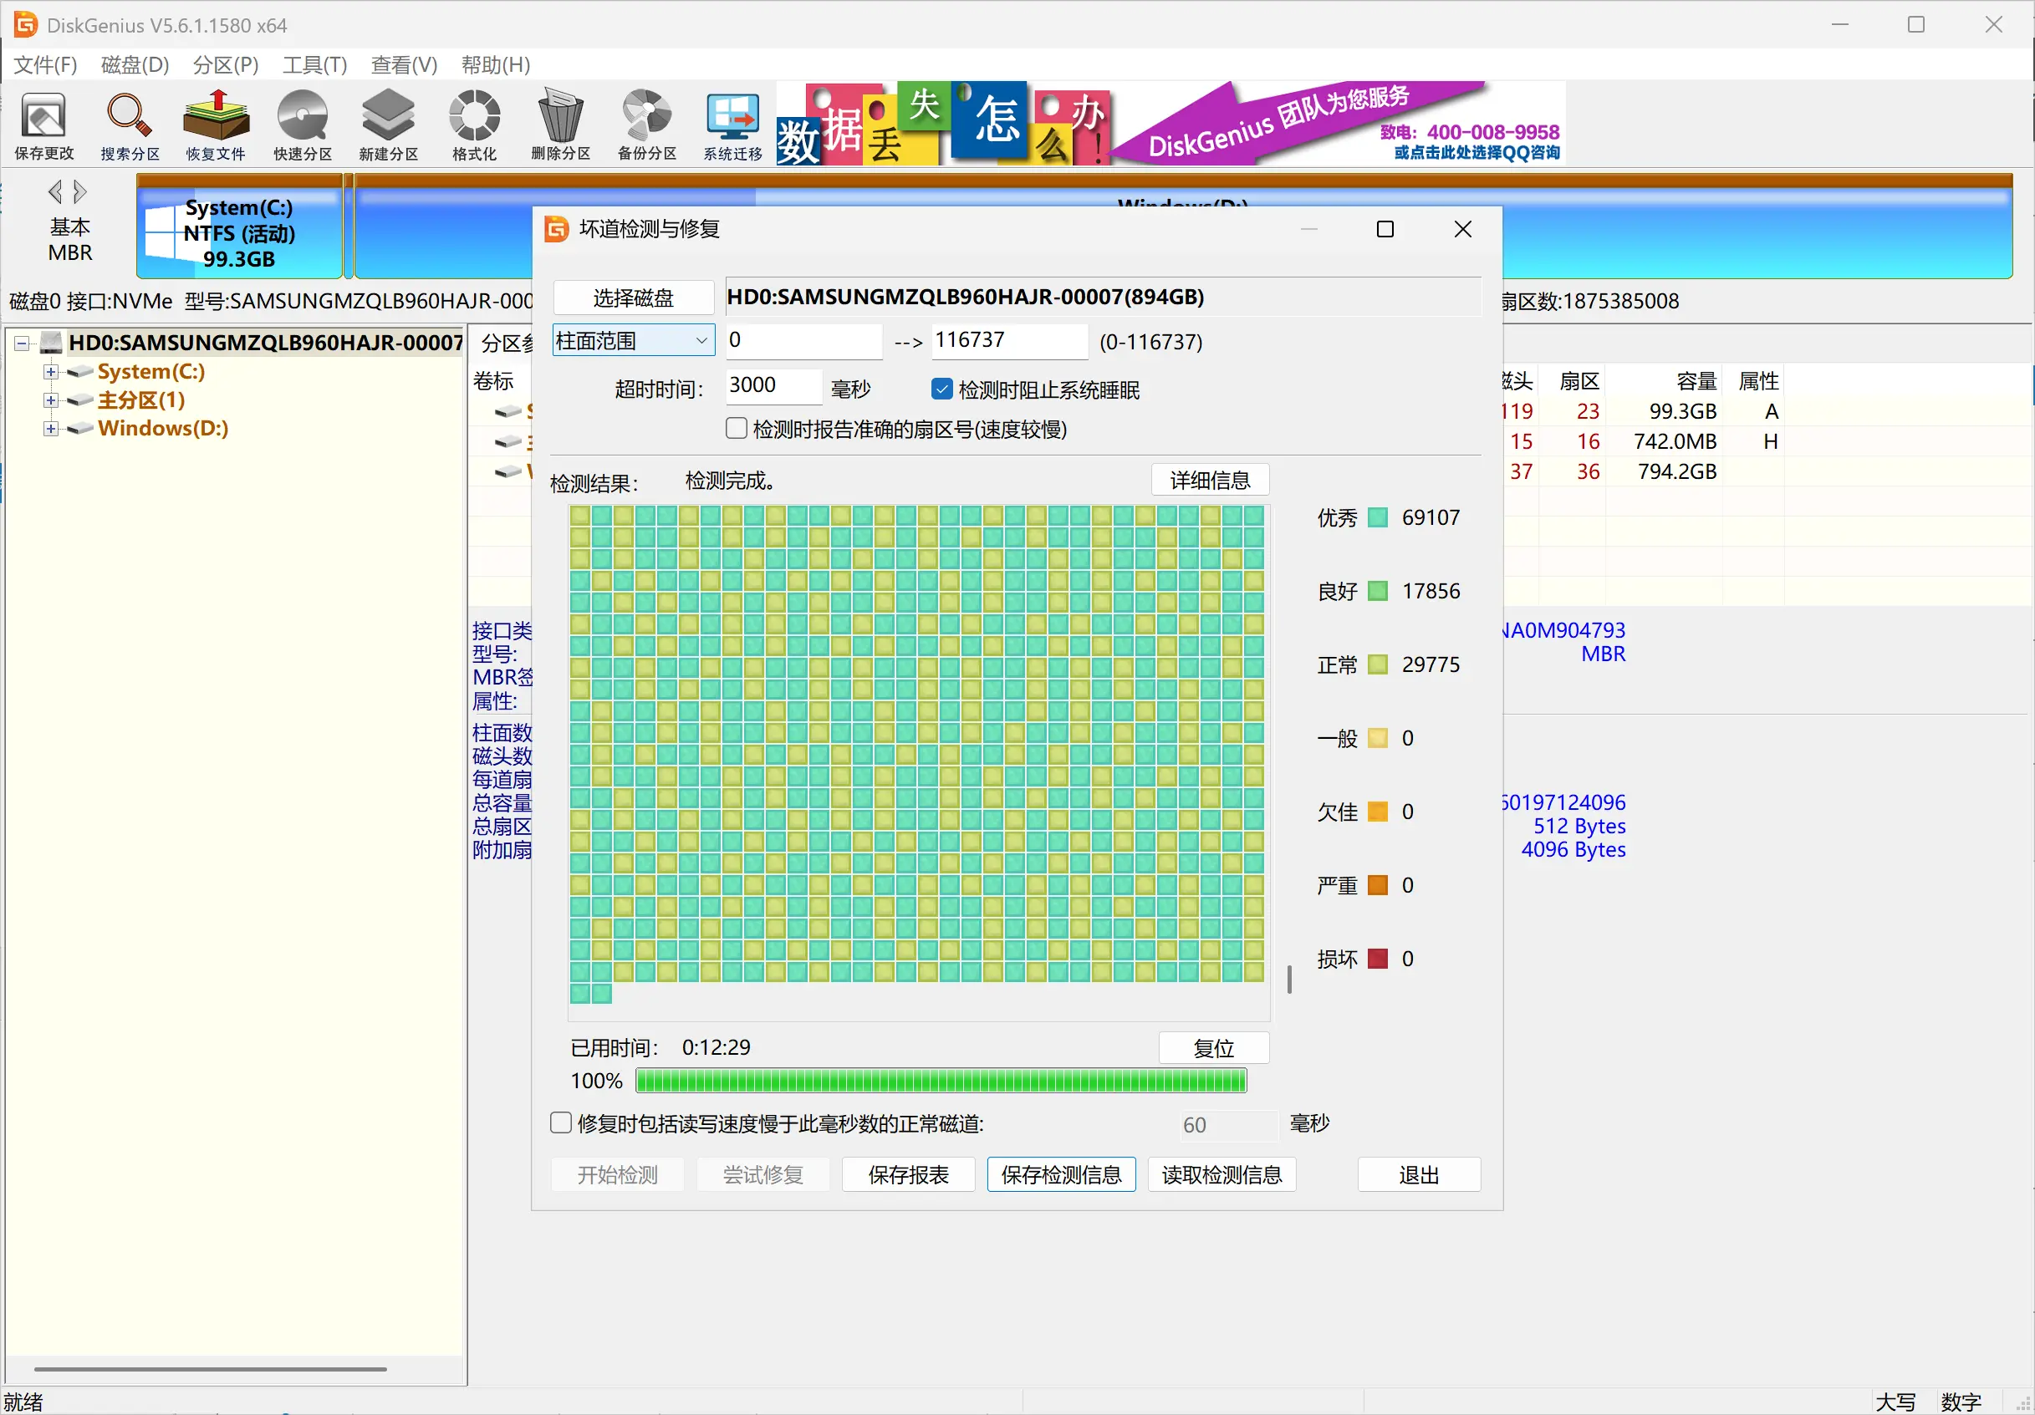
Task: Click the block map vertical scrollbar
Action: coord(1288,979)
